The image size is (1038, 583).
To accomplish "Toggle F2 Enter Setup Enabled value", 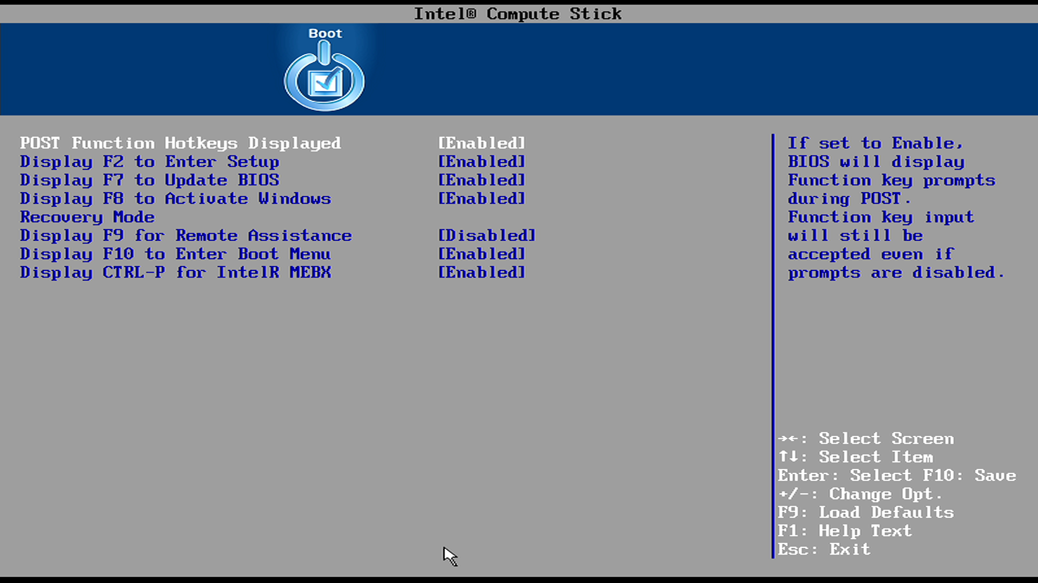I will click(481, 162).
